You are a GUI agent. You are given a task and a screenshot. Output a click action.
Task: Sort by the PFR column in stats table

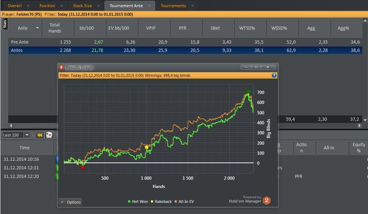click(x=182, y=28)
